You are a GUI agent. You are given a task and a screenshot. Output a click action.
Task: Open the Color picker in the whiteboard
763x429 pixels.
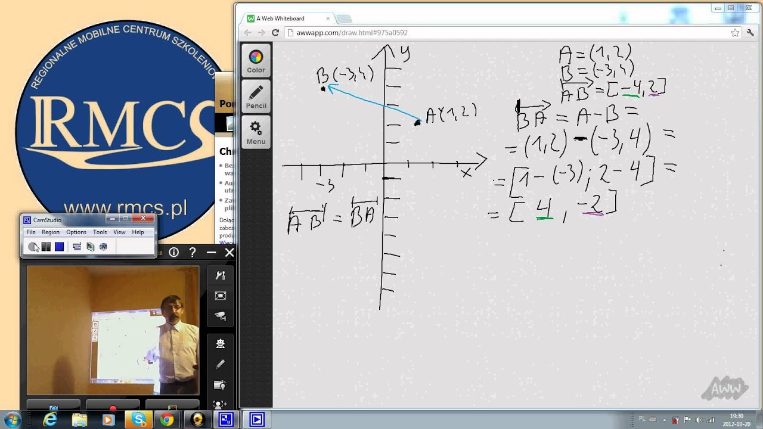click(x=256, y=62)
